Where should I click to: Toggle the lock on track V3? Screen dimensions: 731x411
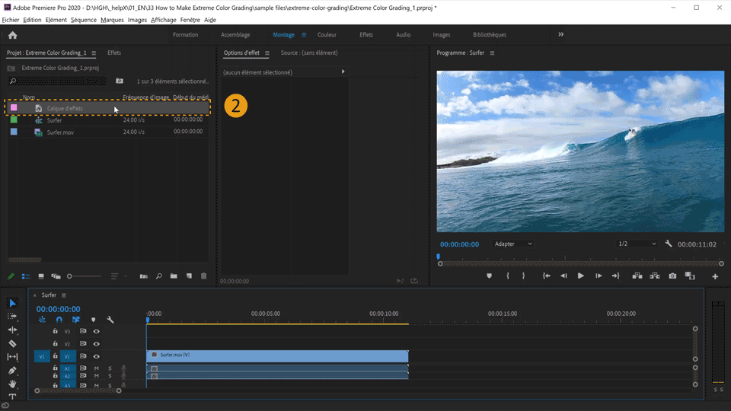point(55,332)
